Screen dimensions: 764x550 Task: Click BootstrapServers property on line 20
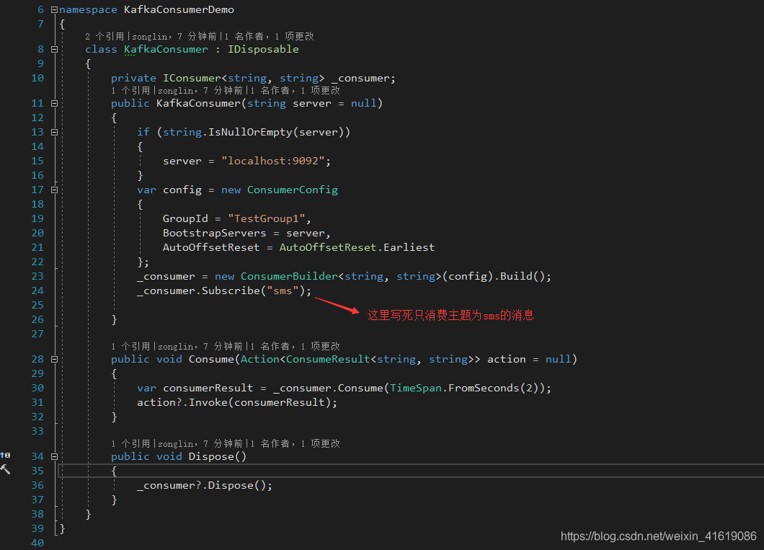pyautogui.click(x=214, y=234)
